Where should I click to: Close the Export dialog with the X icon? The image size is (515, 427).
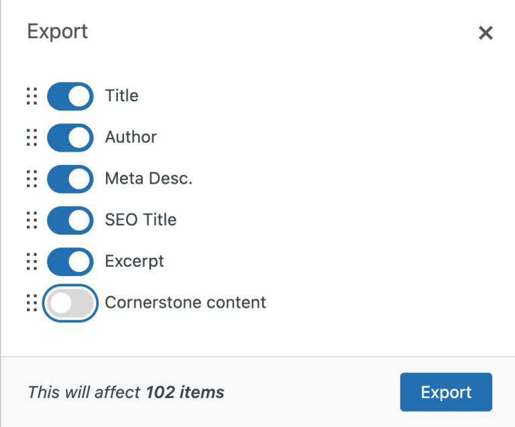click(x=485, y=33)
